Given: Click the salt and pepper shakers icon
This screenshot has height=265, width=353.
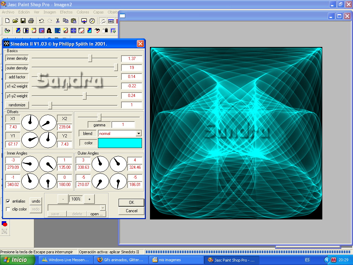Looking at the screenshot, I should [x=105, y=31].
